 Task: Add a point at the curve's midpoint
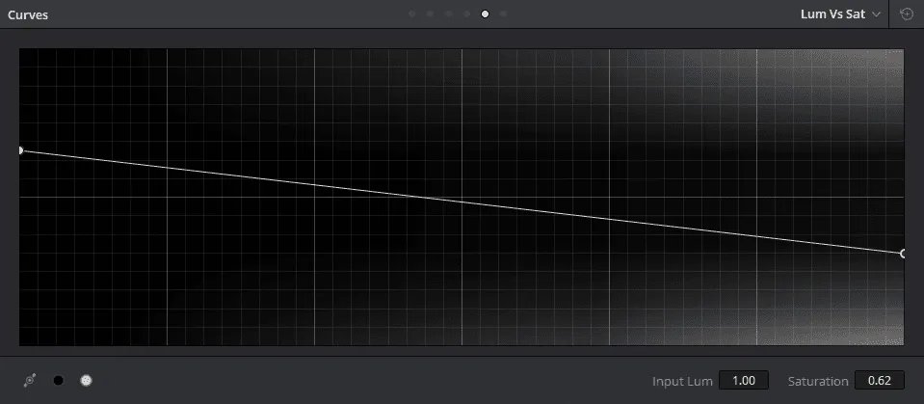462,202
